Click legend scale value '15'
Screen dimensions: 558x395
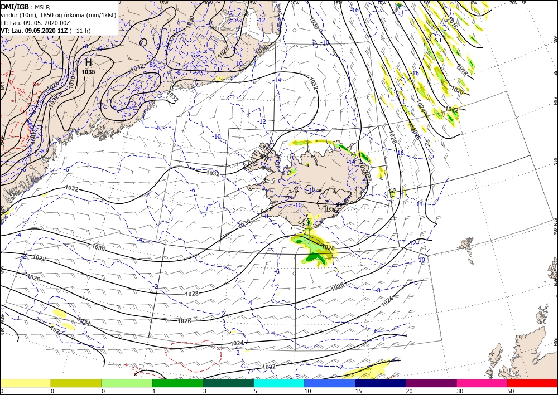coord(358,391)
